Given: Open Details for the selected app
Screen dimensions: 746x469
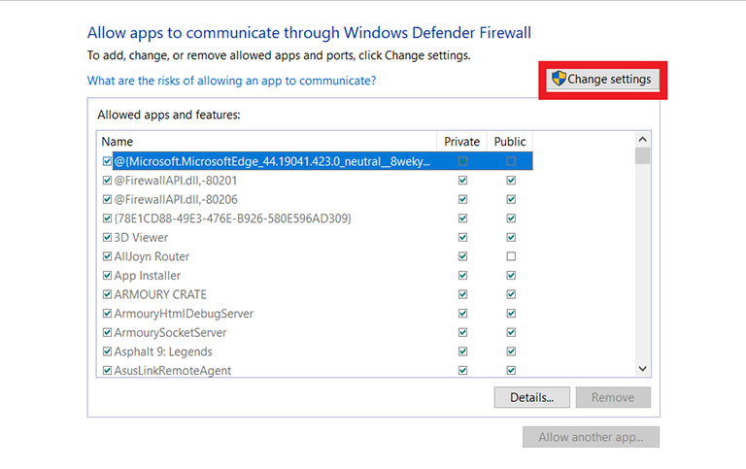Looking at the screenshot, I should click(531, 397).
